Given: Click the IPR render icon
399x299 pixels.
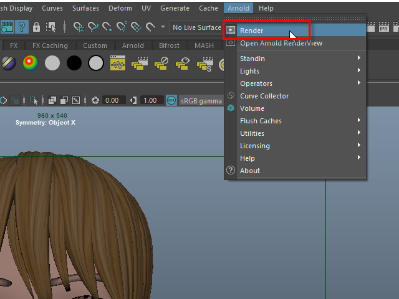Looking at the screenshot, I should 384,27.
